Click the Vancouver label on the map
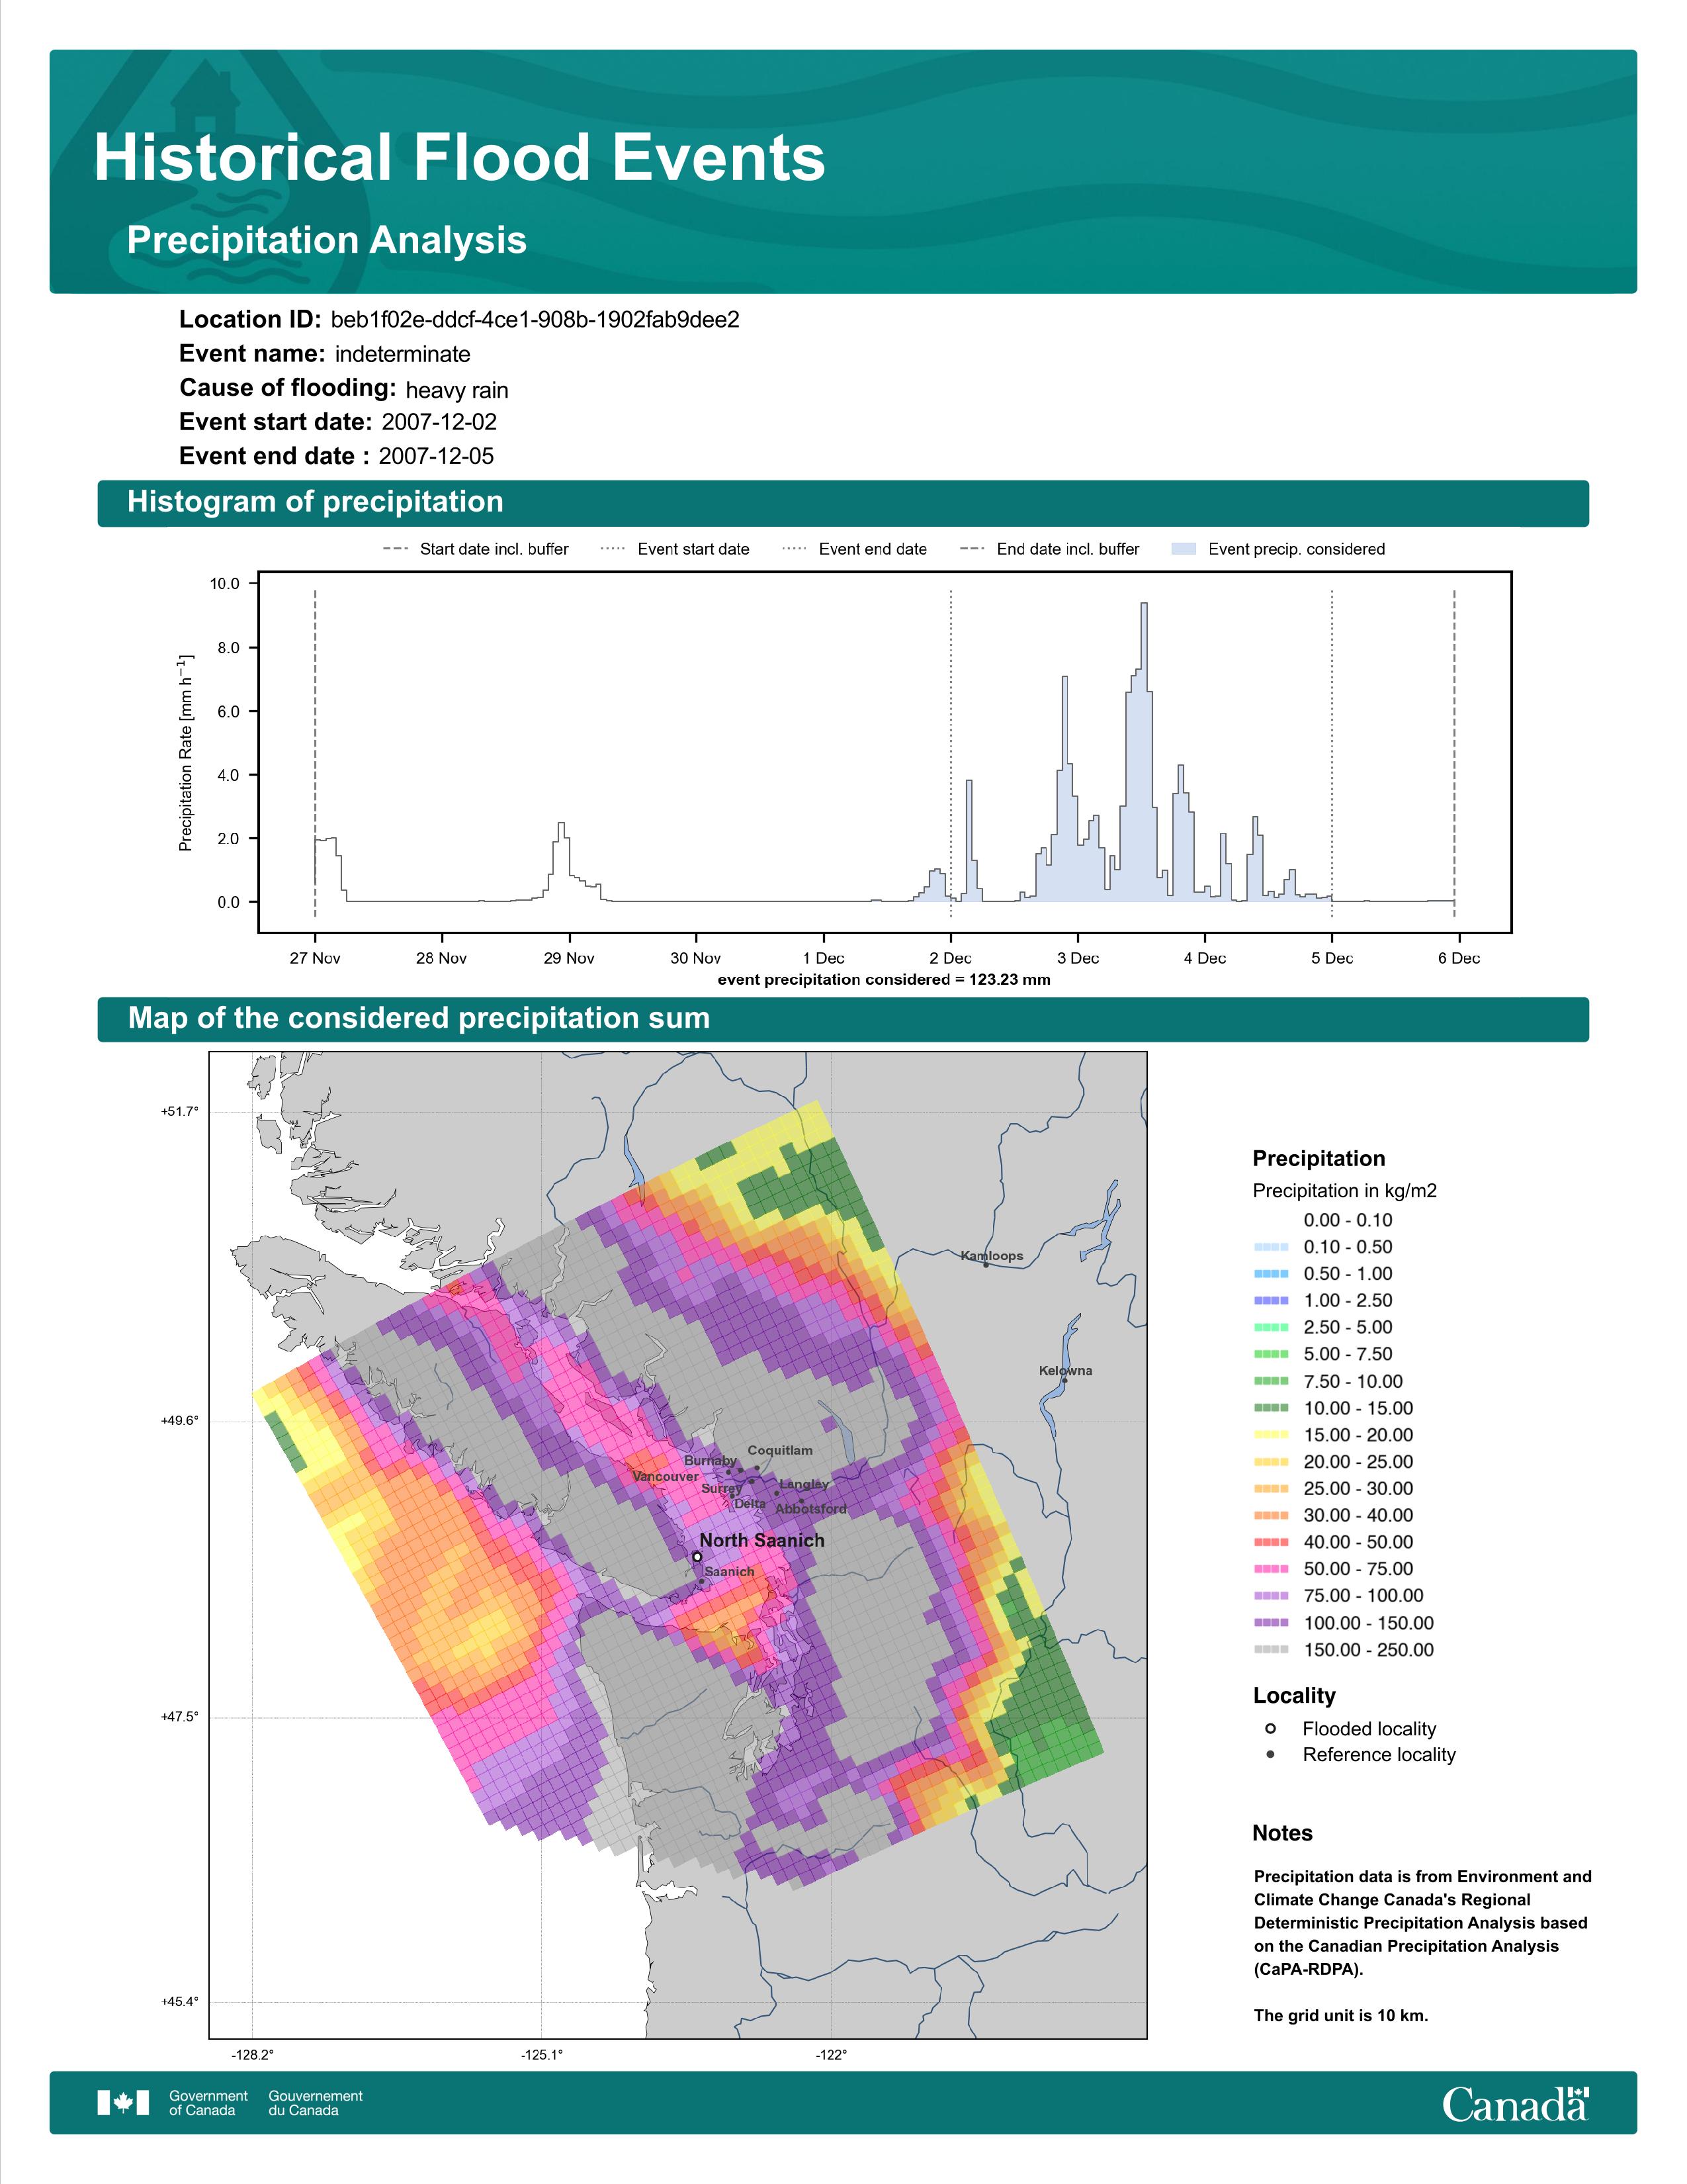This screenshot has height=2184, width=1687. (666, 1476)
